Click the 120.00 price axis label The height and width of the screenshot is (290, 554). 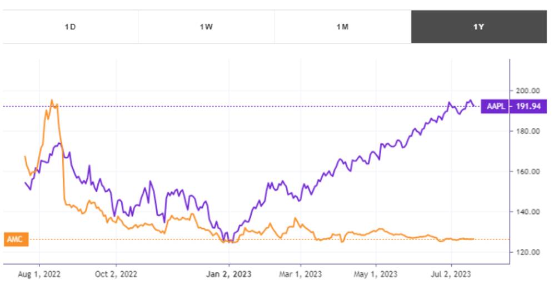[527, 252]
